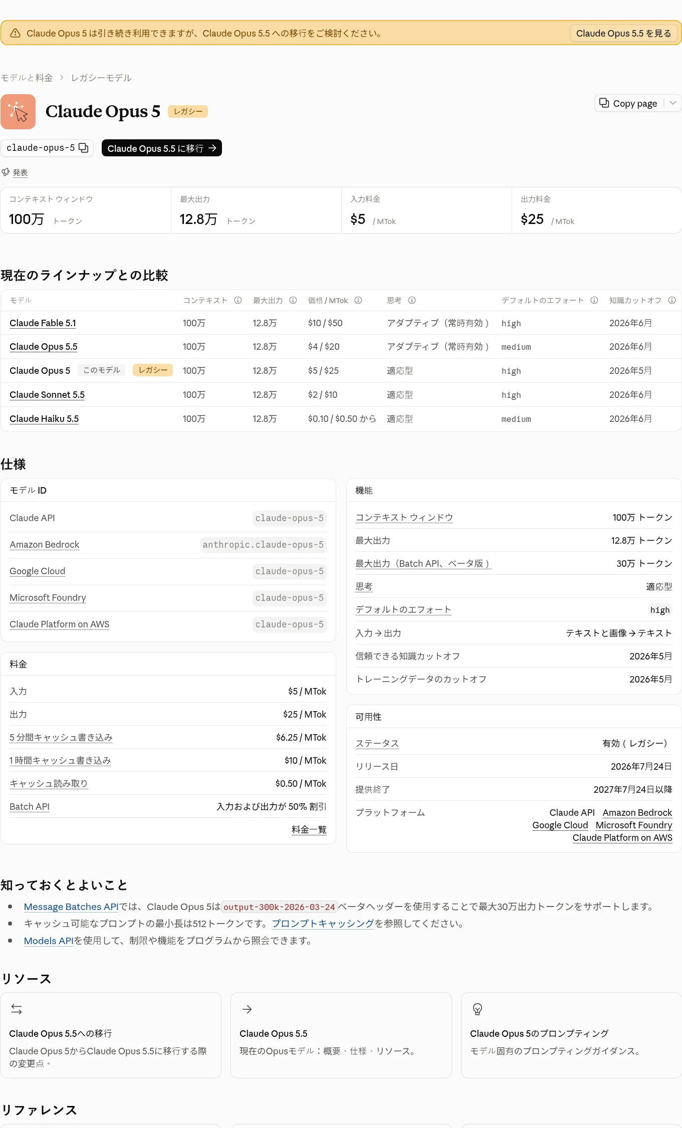Open the 料金一覧 link

point(309,830)
